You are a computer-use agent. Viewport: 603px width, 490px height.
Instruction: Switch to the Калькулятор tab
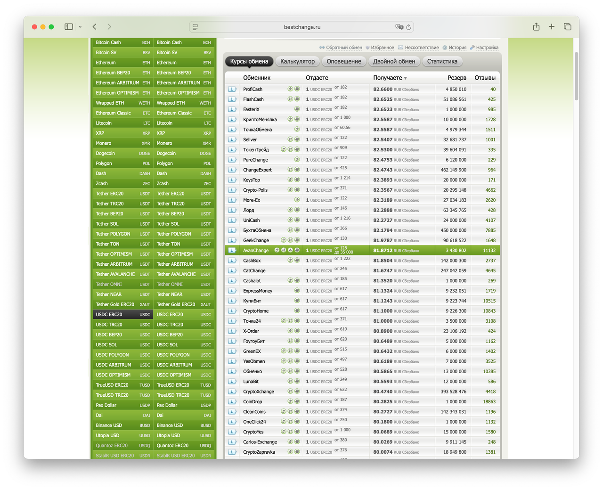(x=297, y=61)
